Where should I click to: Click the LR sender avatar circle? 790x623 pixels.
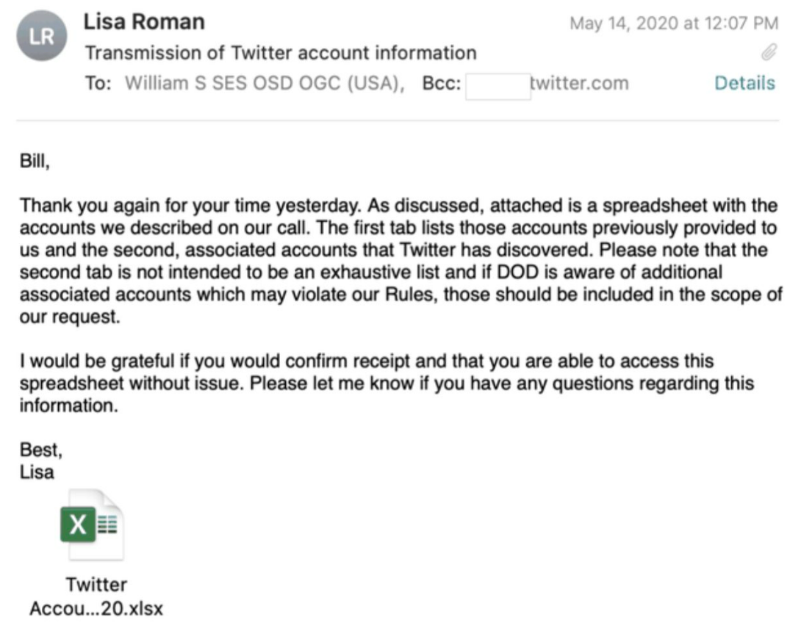pos(42,36)
